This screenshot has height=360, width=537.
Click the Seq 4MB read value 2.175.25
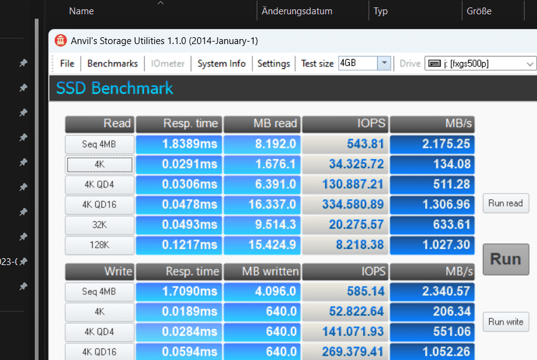432,144
